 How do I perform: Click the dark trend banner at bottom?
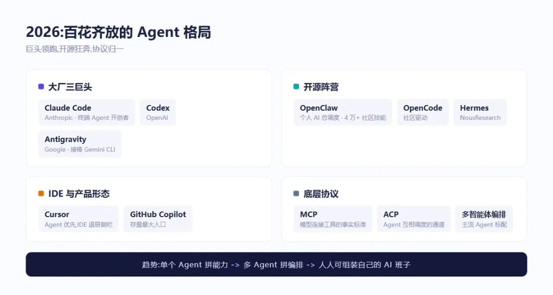tap(276, 264)
